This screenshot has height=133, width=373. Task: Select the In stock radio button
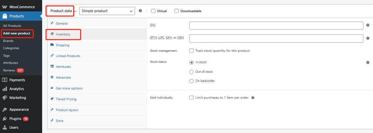coord(191,63)
